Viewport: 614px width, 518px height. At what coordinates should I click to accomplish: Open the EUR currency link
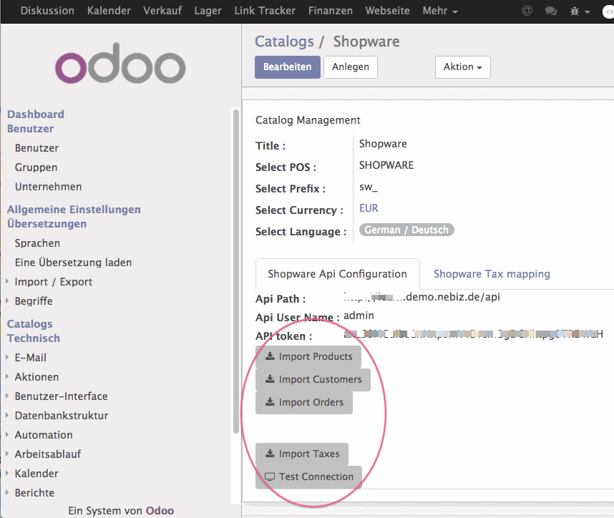coord(369,208)
